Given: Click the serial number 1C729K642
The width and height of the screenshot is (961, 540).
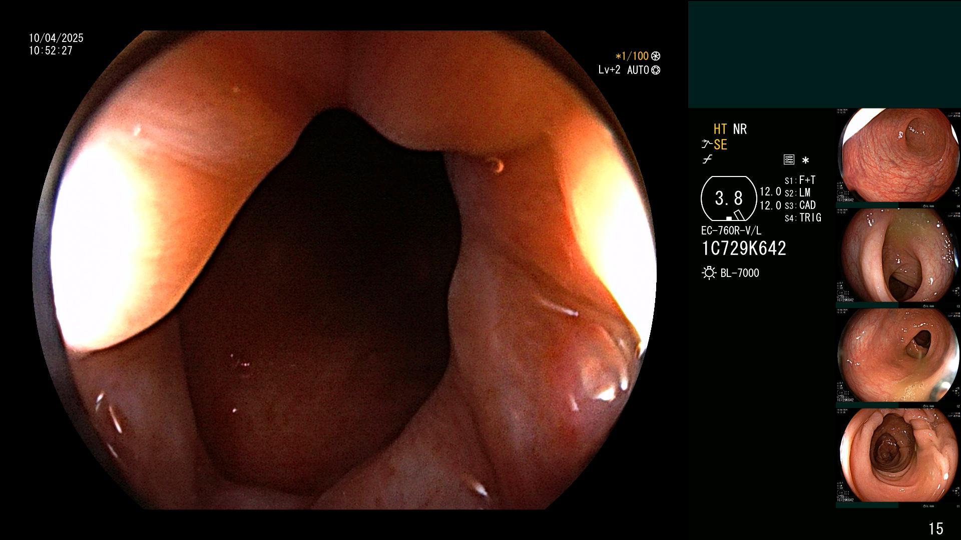Looking at the screenshot, I should 744,248.
